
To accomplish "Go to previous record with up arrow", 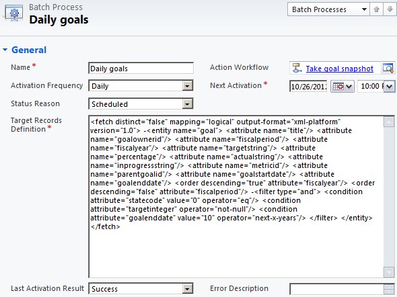I will click(377, 9).
